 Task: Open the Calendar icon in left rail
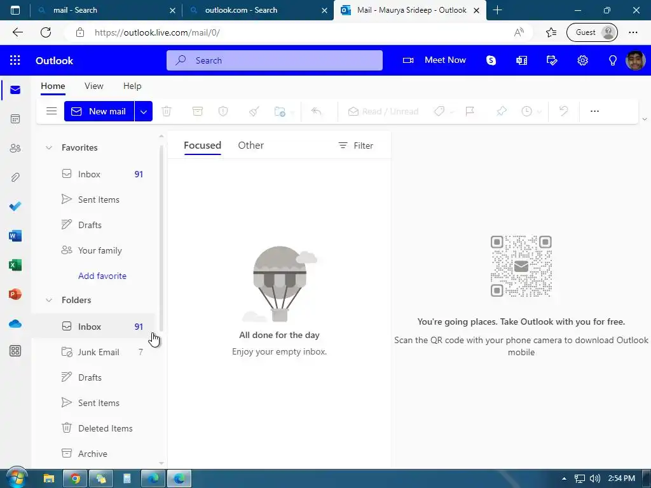coord(15,119)
